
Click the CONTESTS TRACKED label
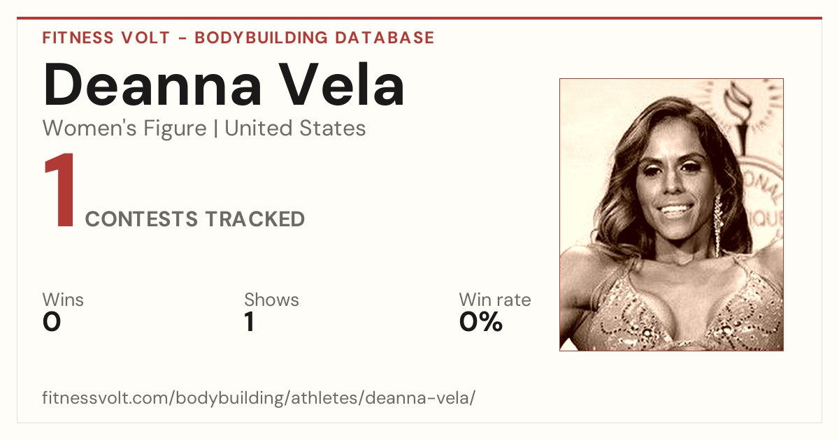pos(195,219)
